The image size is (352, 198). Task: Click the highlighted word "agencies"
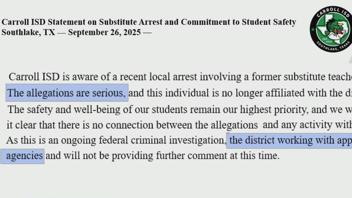(24, 156)
